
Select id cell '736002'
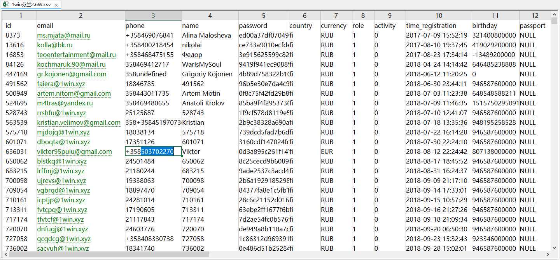click(x=20, y=248)
